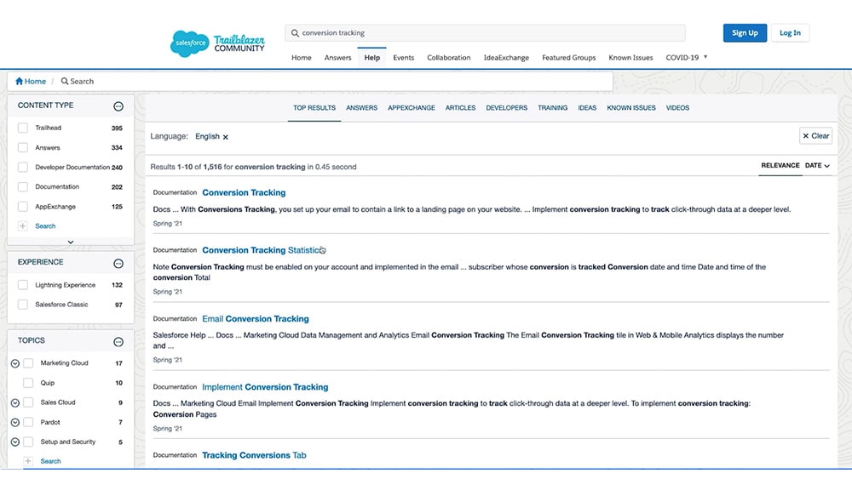852x479 pixels.
Task: Collapse the Topics facet panel
Action: (x=118, y=341)
